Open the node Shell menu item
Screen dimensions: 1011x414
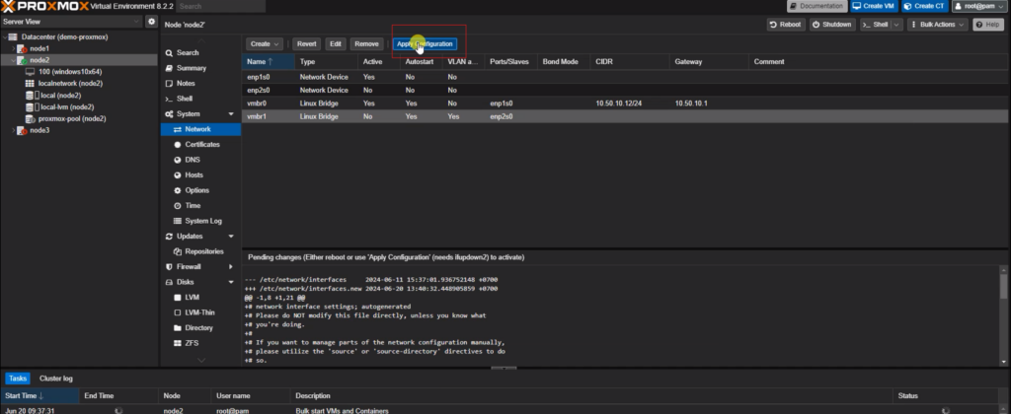point(184,99)
